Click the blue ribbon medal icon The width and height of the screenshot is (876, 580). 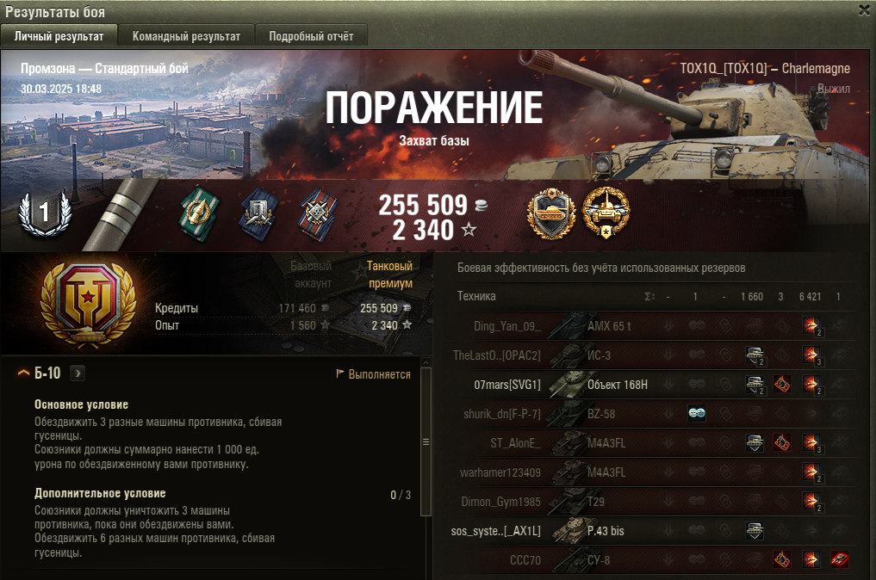(x=258, y=214)
